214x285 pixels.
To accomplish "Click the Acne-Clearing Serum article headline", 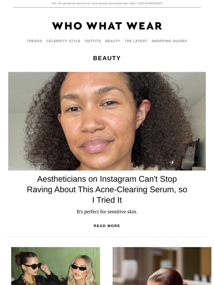I will tap(107, 189).
